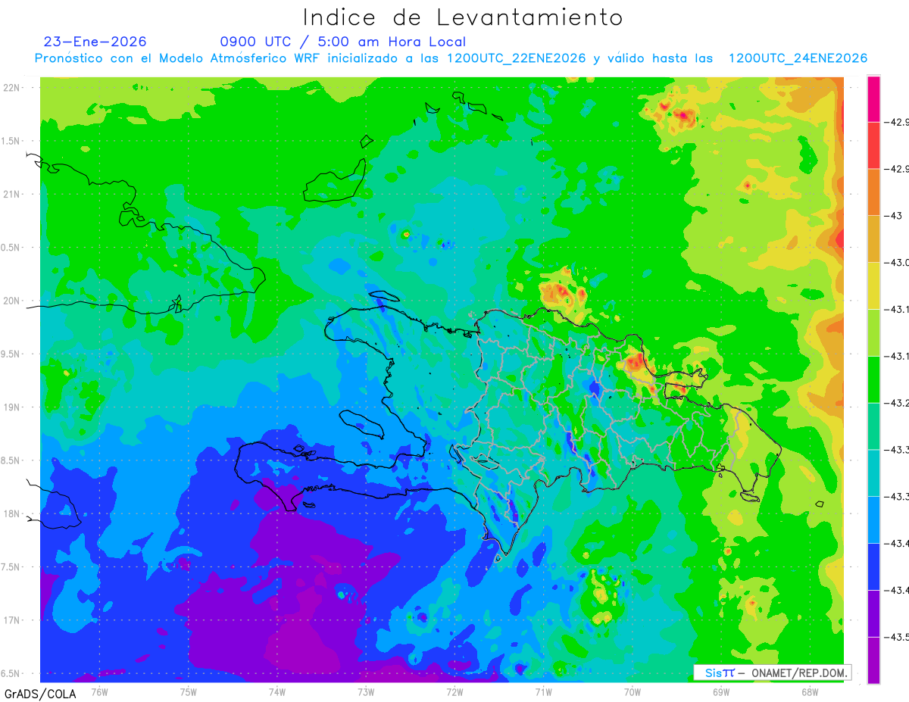Click the "21N" latitude label
909x702 pixels.
pyautogui.click(x=11, y=194)
